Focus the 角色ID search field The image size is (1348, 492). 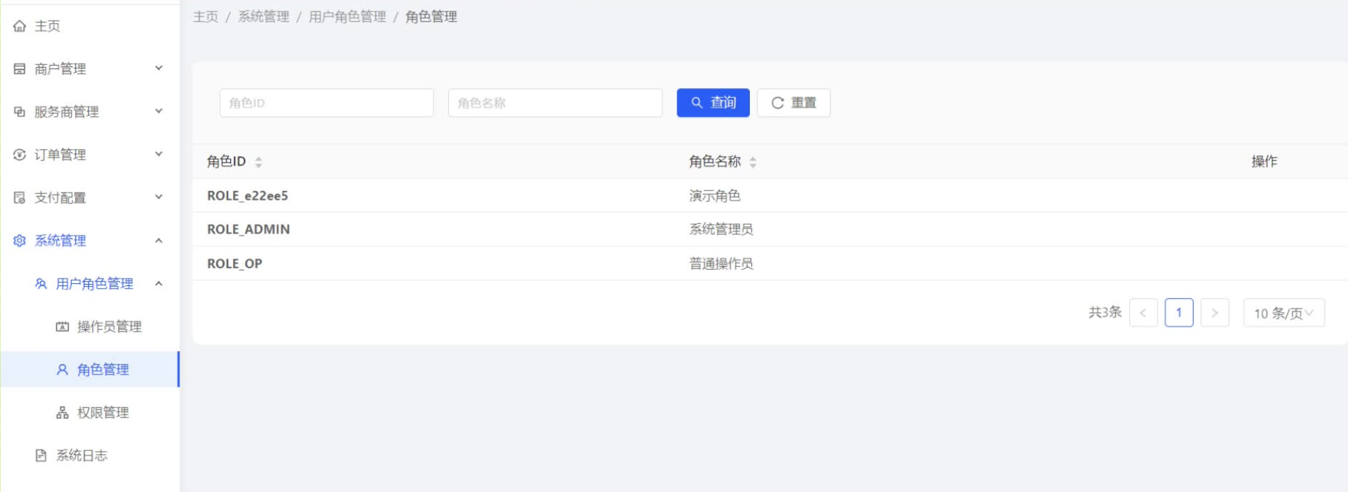point(327,103)
